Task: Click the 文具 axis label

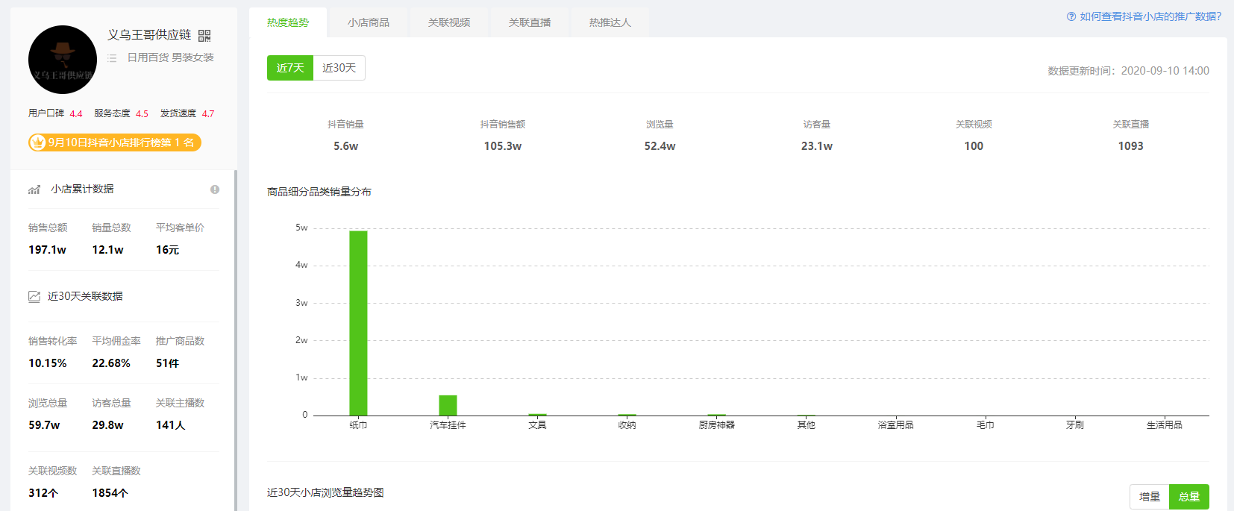Action: point(537,425)
